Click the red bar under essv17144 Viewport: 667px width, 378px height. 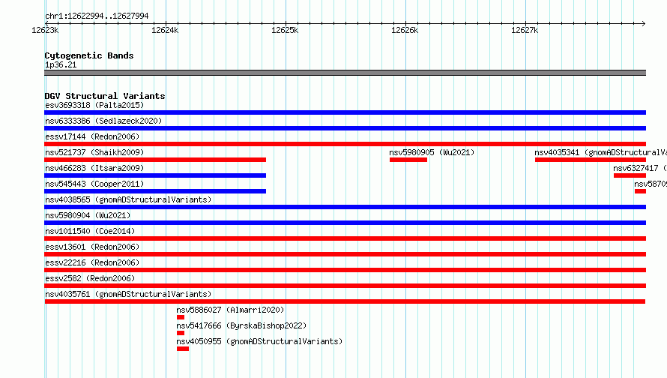[345, 144]
